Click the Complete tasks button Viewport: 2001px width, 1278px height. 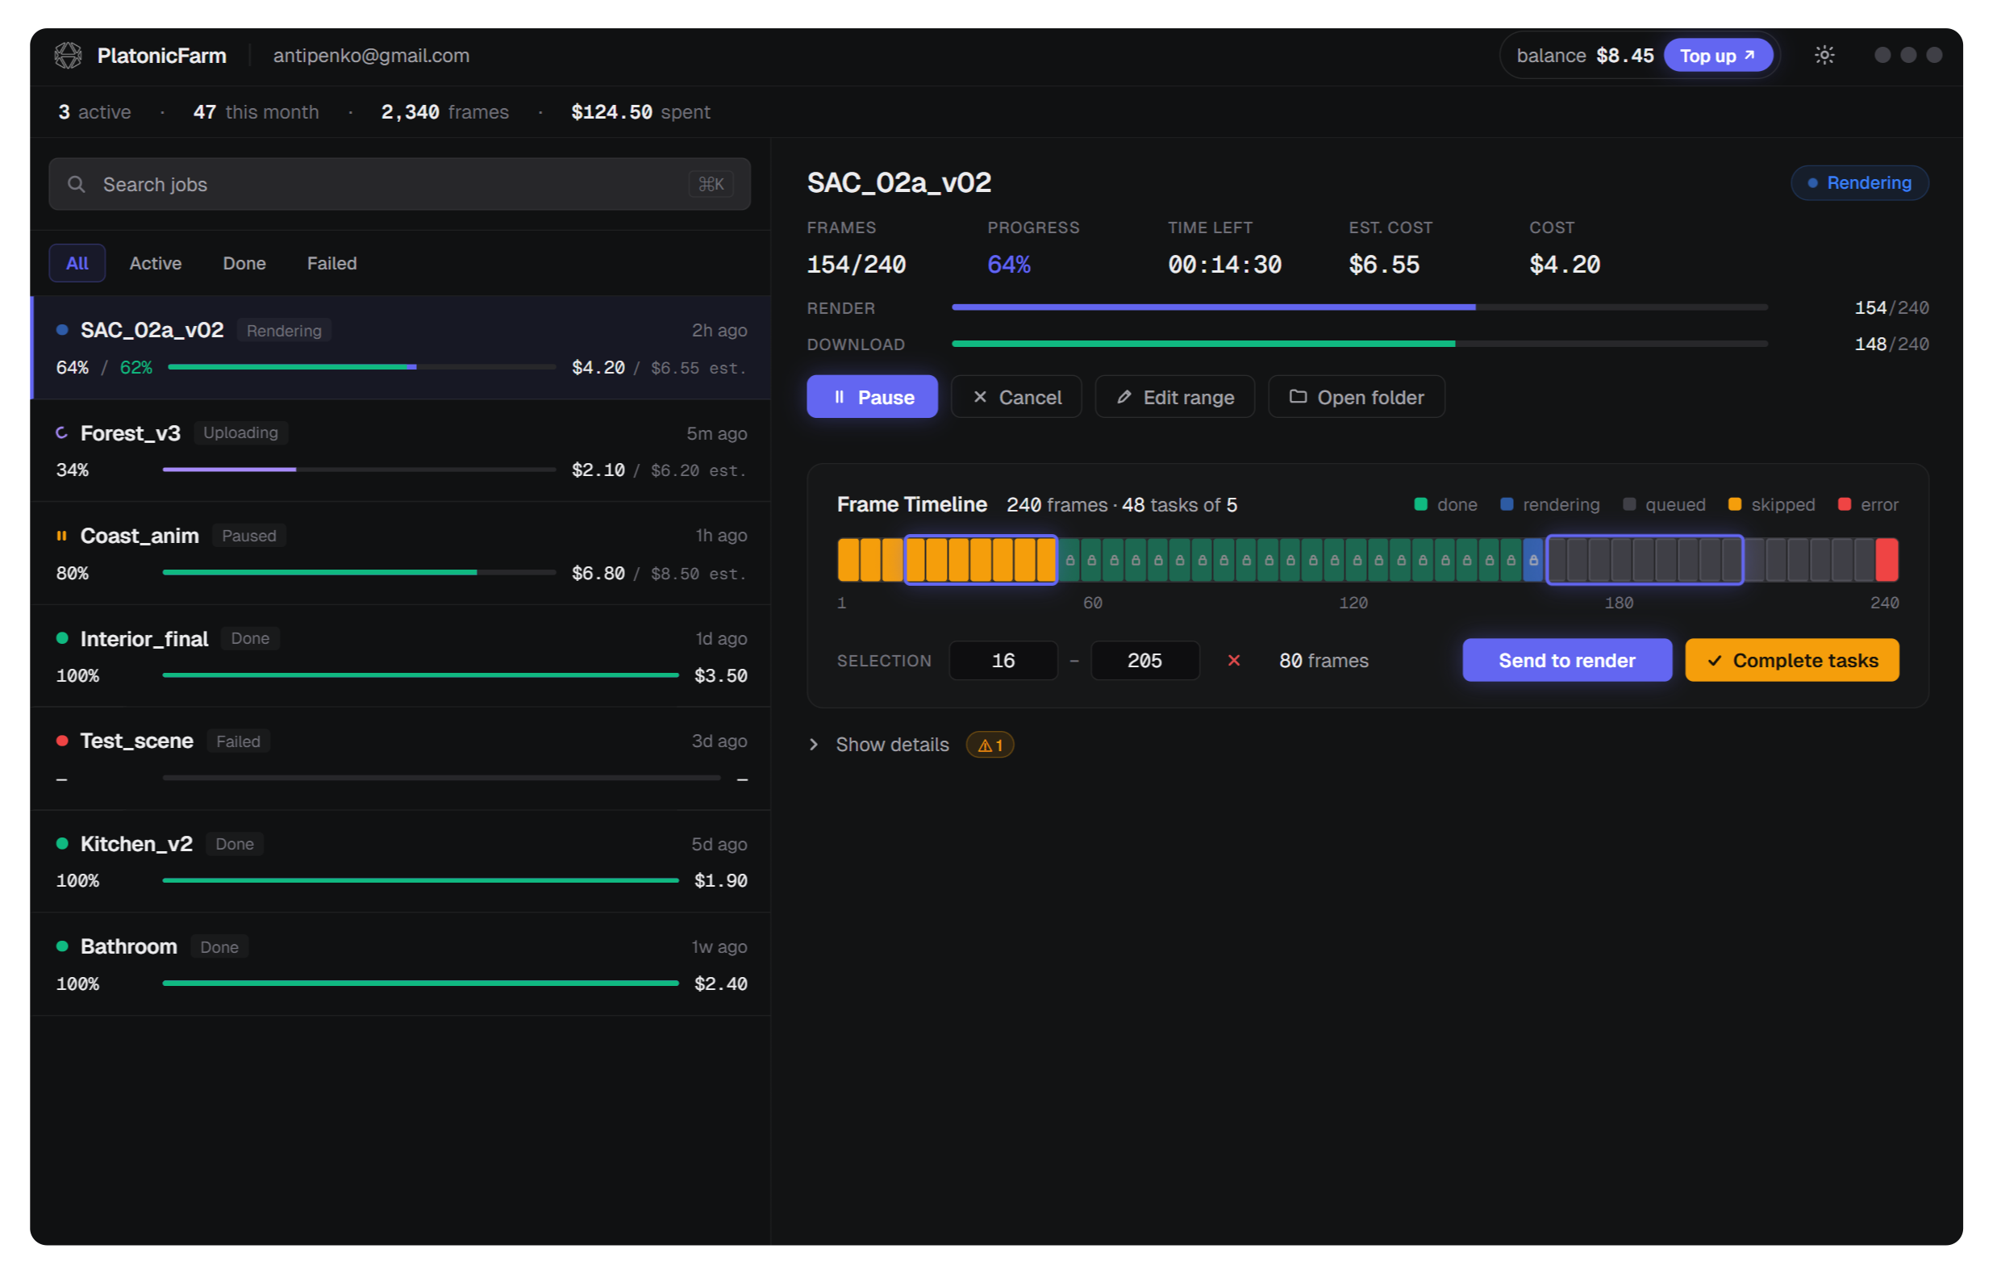click(1792, 660)
